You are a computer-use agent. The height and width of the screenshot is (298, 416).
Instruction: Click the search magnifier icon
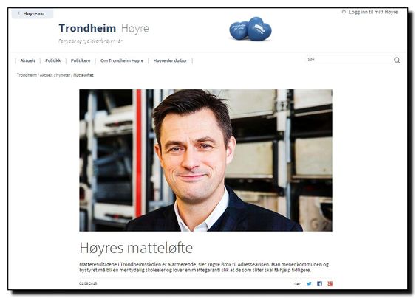coord(397,60)
